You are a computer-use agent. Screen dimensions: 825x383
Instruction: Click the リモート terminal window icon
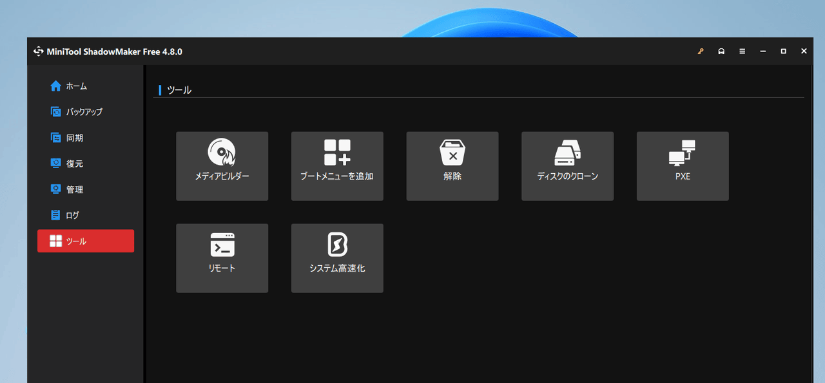[222, 245]
